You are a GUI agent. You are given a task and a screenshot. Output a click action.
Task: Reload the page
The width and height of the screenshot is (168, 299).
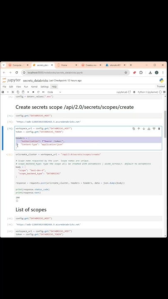point(17,73)
